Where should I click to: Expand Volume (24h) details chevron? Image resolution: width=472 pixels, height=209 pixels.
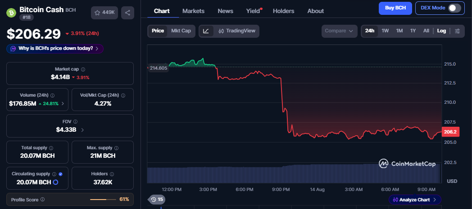click(x=63, y=103)
